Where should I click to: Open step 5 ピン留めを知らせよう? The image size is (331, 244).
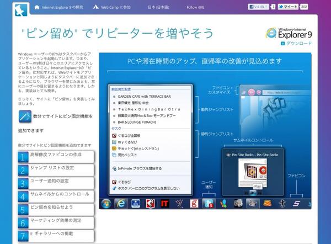(56, 210)
